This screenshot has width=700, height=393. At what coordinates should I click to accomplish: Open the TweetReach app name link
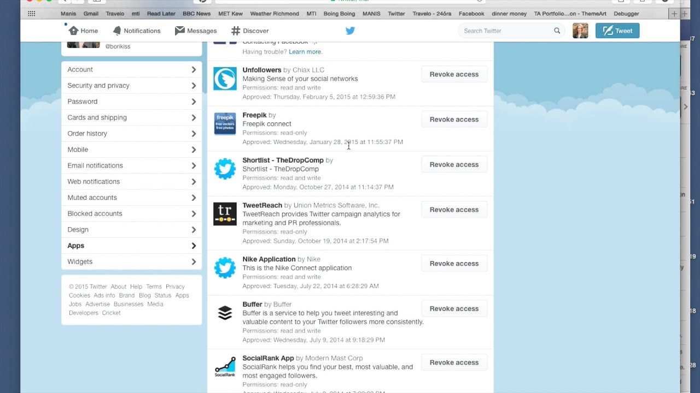pos(262,205)
